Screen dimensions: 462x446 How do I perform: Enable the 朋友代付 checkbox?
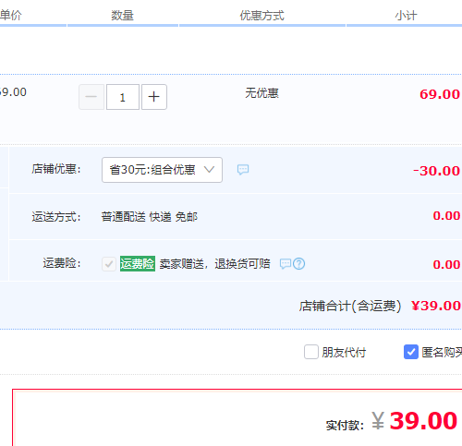click(311, 352)
